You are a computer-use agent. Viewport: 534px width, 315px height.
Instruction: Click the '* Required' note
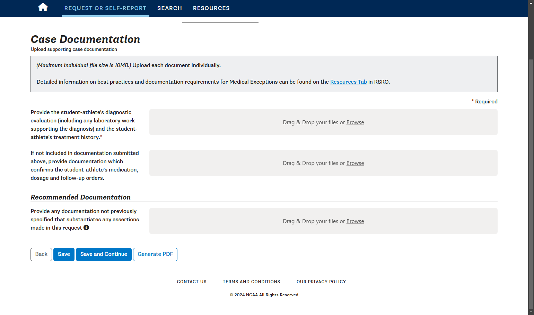(484, 102)
